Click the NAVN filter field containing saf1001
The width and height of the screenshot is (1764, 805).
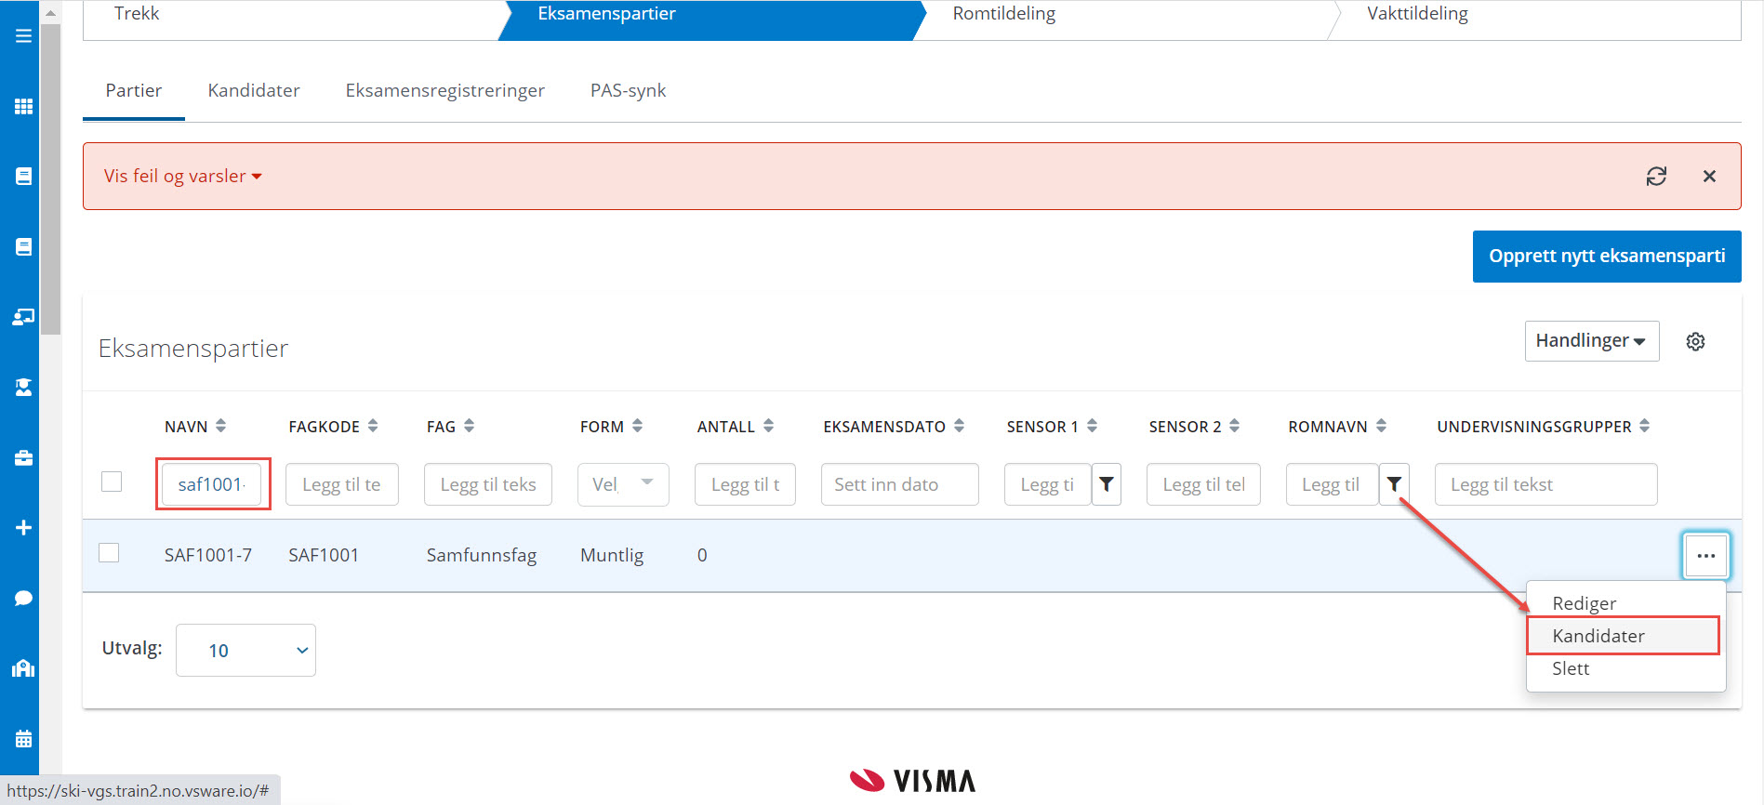click(212, 484)
